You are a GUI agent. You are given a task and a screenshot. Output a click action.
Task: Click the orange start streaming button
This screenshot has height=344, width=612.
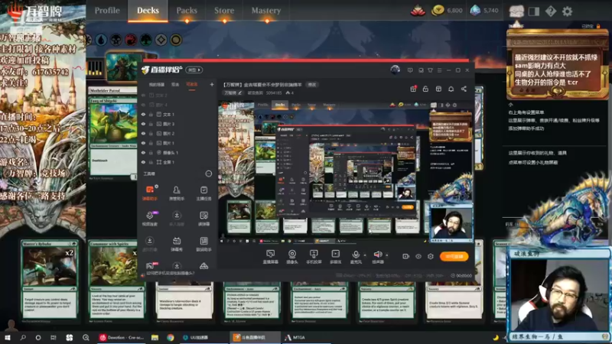pyautogui.click(x=454, y=256)
